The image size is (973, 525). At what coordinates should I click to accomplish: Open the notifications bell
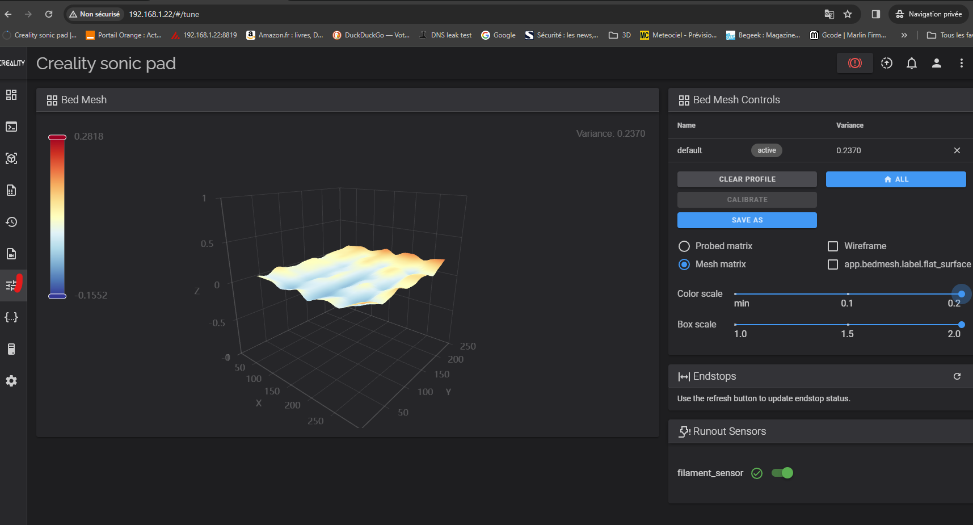(x=911, y=63)
